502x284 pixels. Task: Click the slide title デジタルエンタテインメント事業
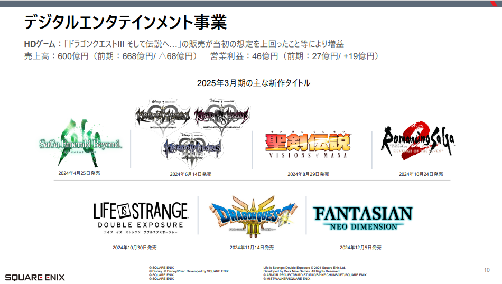coord(125,22)
